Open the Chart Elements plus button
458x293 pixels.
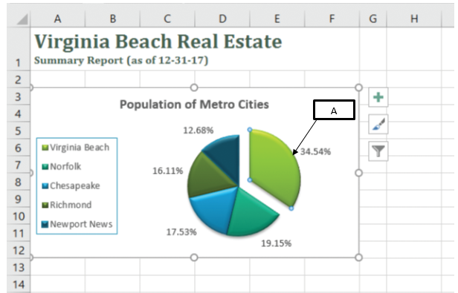[x=378, y=97]
